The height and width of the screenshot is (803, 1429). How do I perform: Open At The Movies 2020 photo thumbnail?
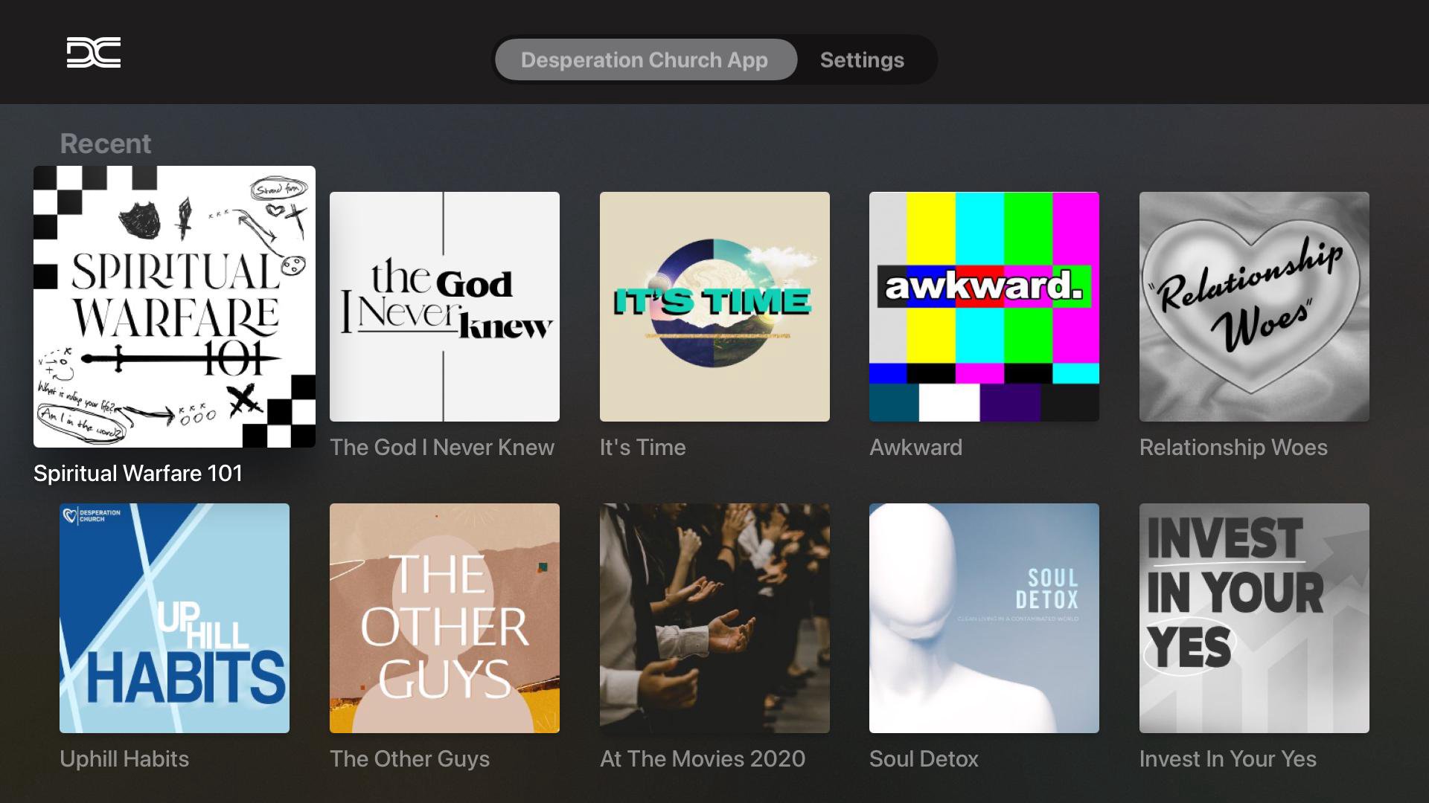(714, 618)
